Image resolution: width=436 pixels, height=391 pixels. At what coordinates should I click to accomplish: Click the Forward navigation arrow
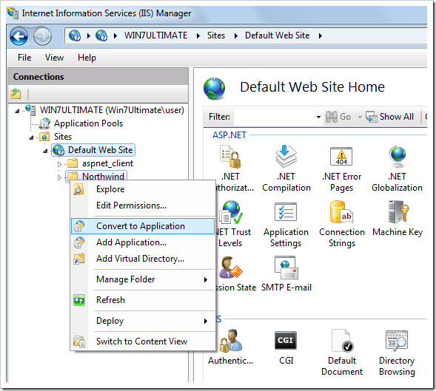click(42, 36)
